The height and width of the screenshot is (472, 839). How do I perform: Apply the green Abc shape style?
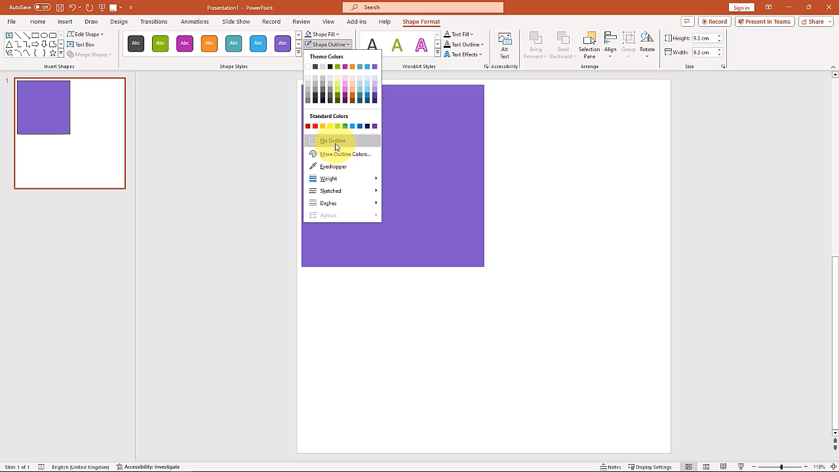[160, 43]
